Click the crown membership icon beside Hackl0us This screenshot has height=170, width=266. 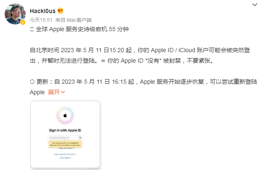tap(60, 11)
